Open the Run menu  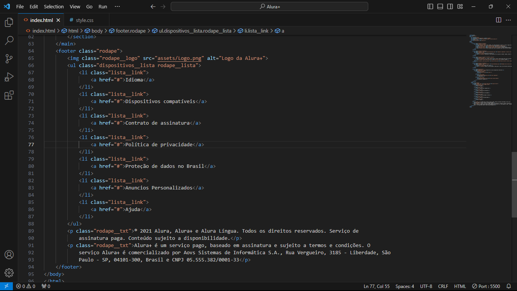click(x=103, y=6)
